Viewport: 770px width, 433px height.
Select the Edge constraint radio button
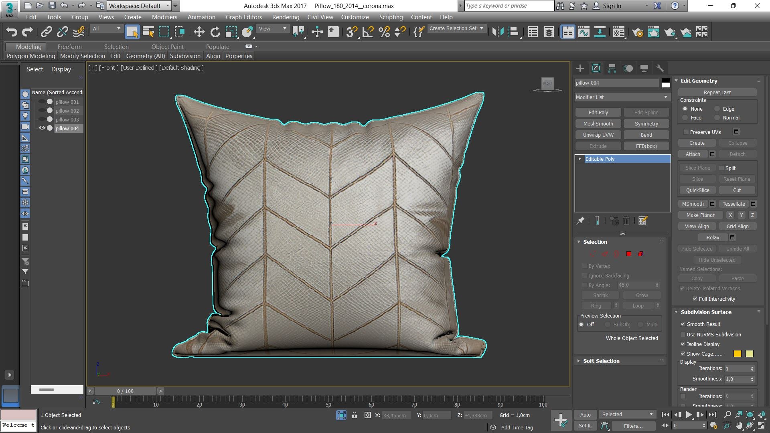pos(717,109)
